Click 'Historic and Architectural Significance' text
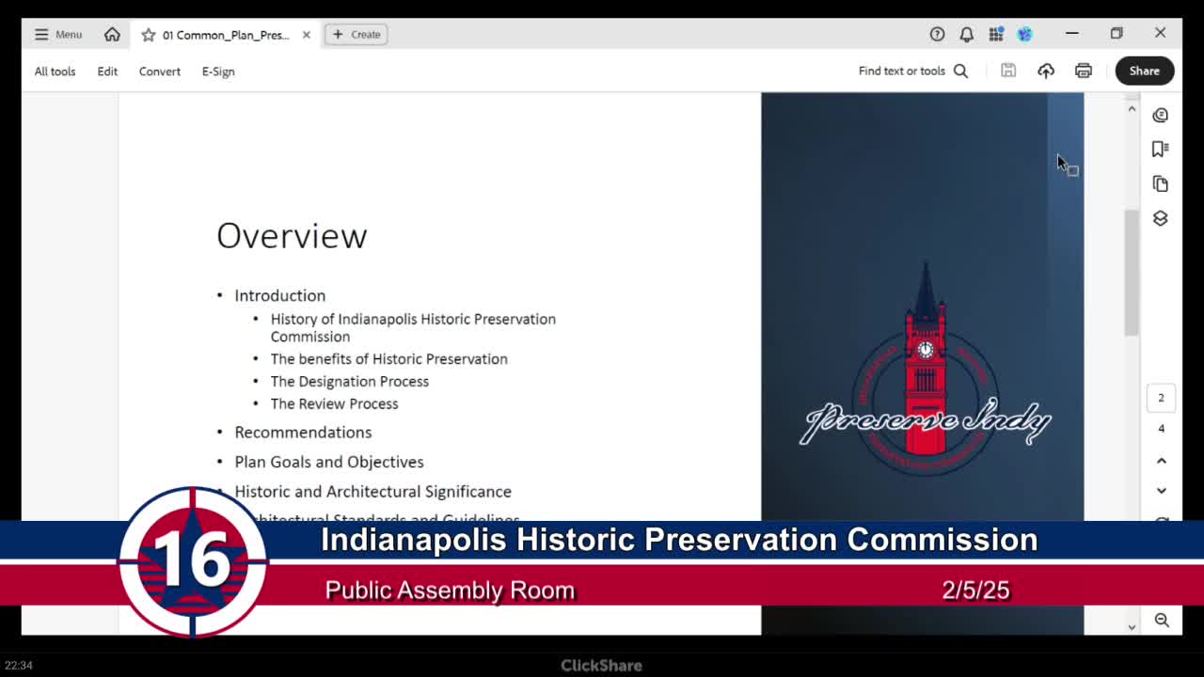The image size is (1204, 677). tap(373, 492)
